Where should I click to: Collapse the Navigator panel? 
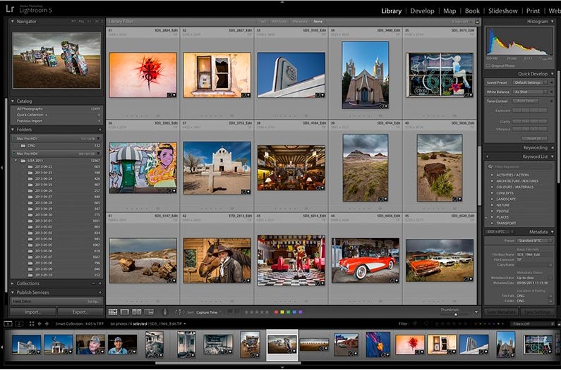pyautogui.click(x=13, y=21)
